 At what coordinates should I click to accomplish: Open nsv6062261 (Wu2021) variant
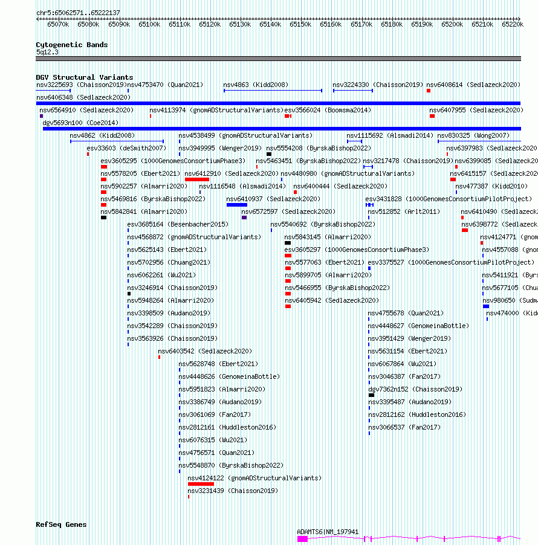pyautogui.click(x=161, y=276)
